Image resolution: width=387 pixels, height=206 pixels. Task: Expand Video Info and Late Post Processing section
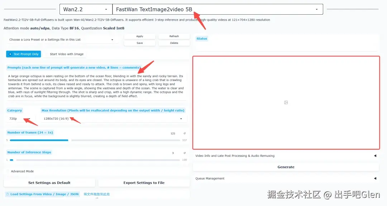coord(286,156)
